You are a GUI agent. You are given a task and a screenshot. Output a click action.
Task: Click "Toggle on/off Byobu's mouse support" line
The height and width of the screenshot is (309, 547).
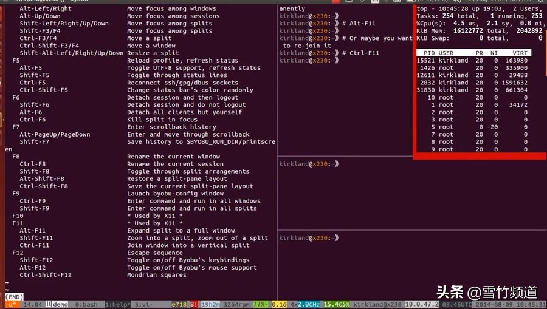[x=192, y=268]
